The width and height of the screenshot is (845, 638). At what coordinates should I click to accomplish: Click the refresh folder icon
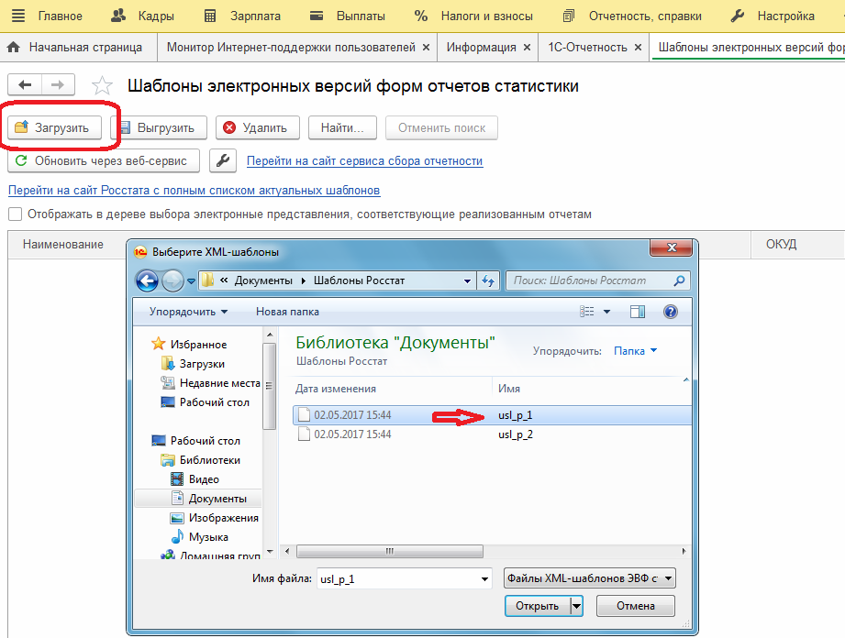[x=488, y=280]
